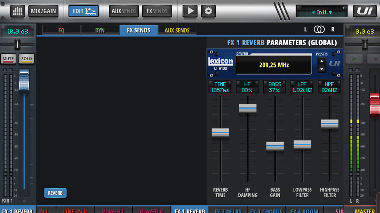This screenshot has width=380, height=213.
Task: Step preset down on Lexicon reverb
Action: [x=322, y=69]
